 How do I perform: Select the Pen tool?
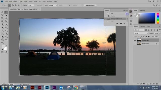click(x=2, y=33)
